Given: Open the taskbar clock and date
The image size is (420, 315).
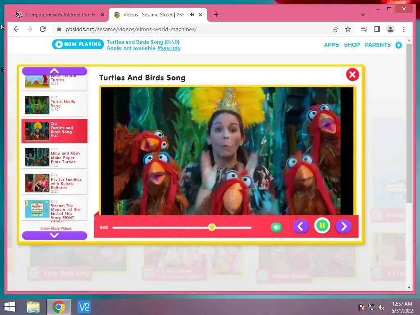Looking at the screenshot, I should (x=402, y=307).
